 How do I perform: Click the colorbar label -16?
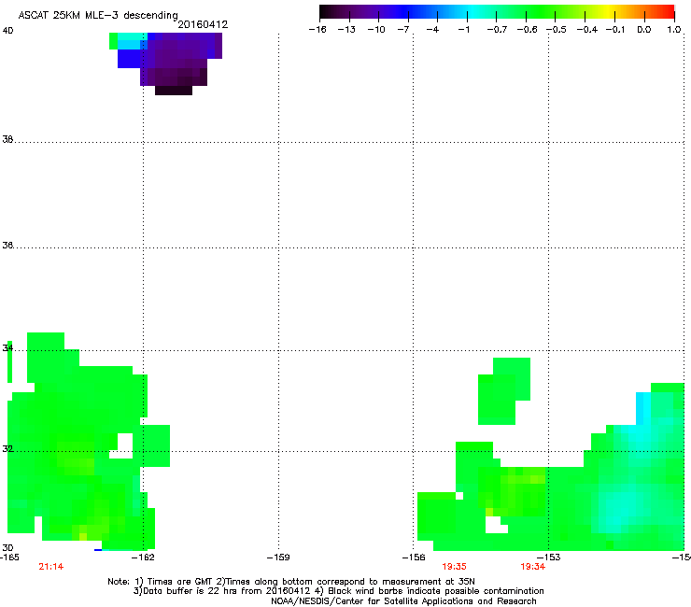317,30
